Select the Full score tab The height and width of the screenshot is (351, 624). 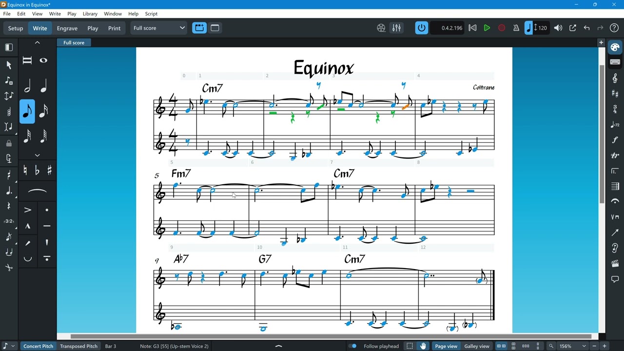pyautogui.click(x=74, y=42)
